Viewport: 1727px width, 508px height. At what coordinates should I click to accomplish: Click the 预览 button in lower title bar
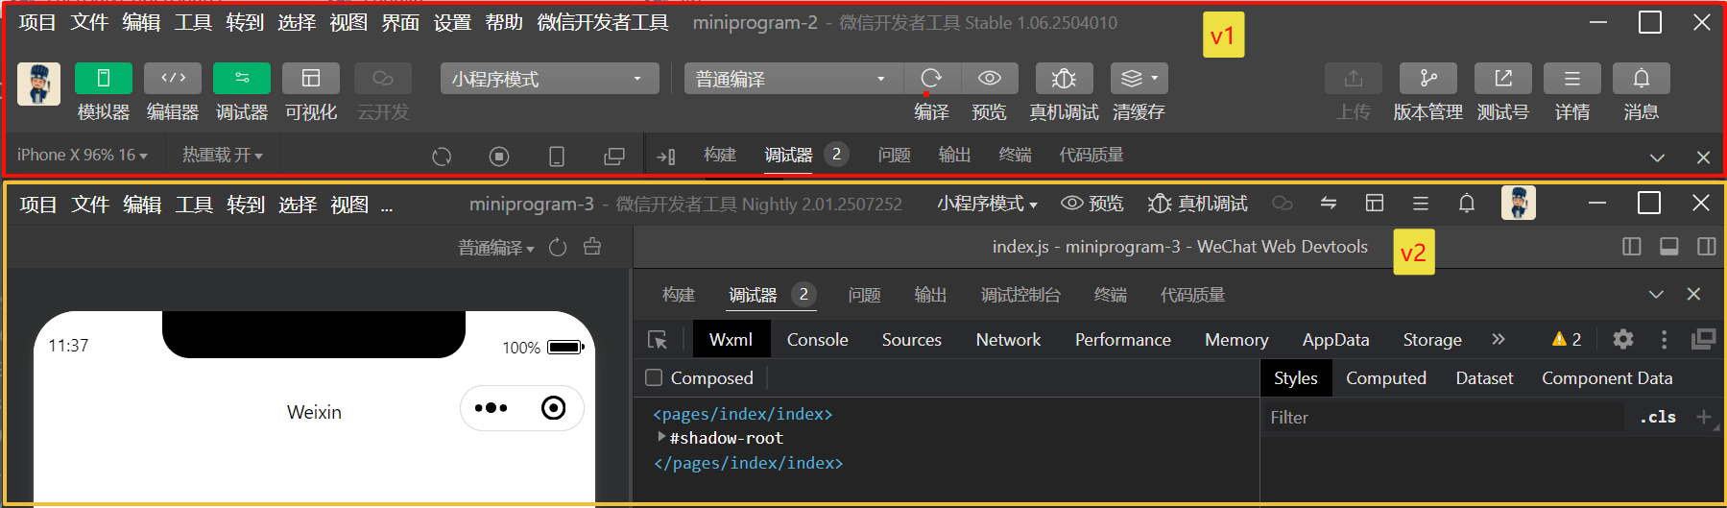(x=1092, y=204)
